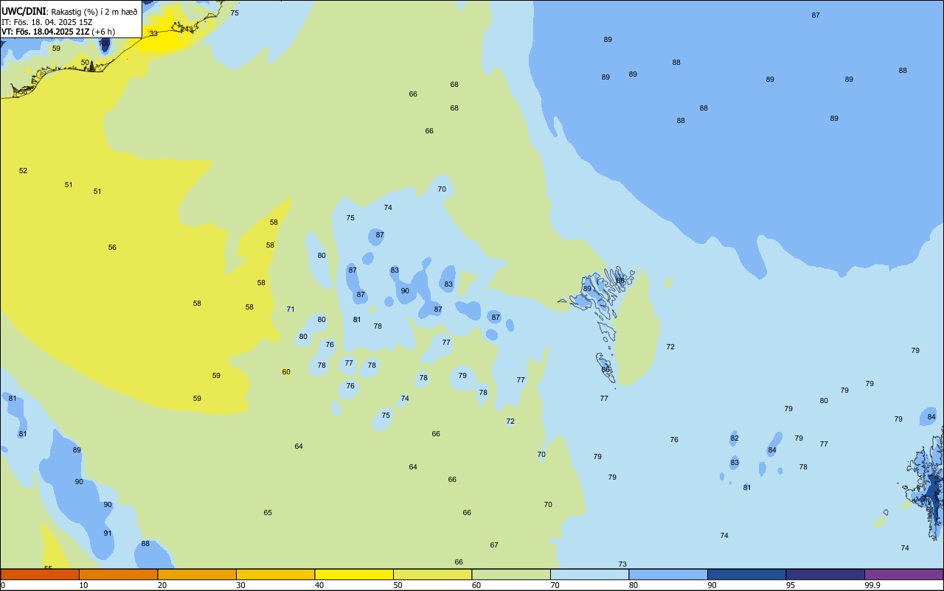Screen dimensions: 944x591
Task: Select the 20–30 amber legend swatch
Action: click(x=197, y=574)
